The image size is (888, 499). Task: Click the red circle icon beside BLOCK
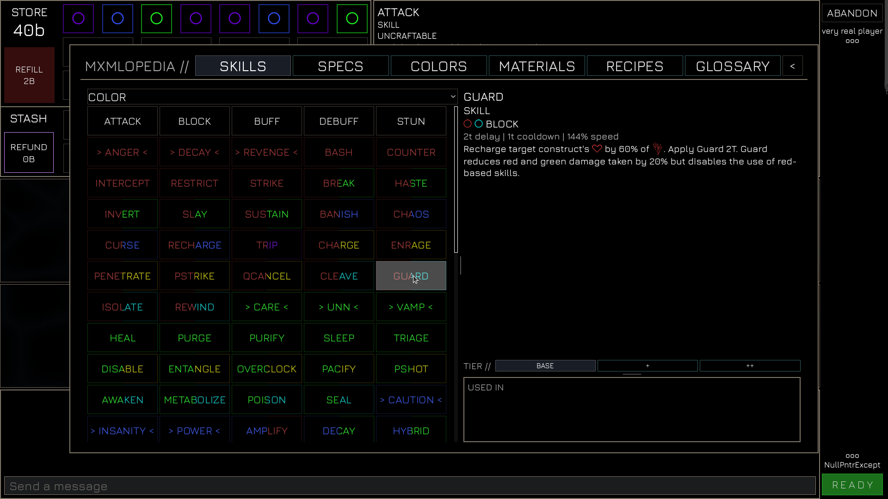coord(468,124)
